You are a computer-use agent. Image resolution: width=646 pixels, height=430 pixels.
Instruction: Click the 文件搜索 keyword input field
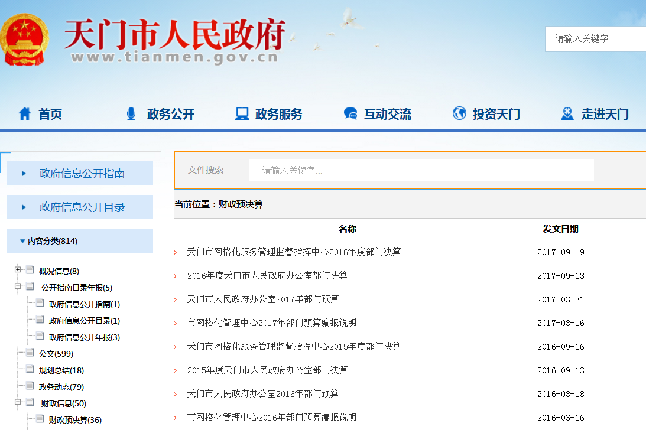[x=421, y=171]
